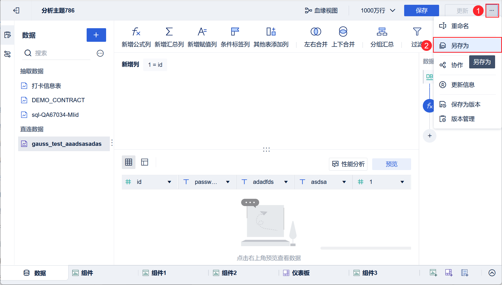Click the 更新 button
Screen dimensions: 502x285
point(462,11)
